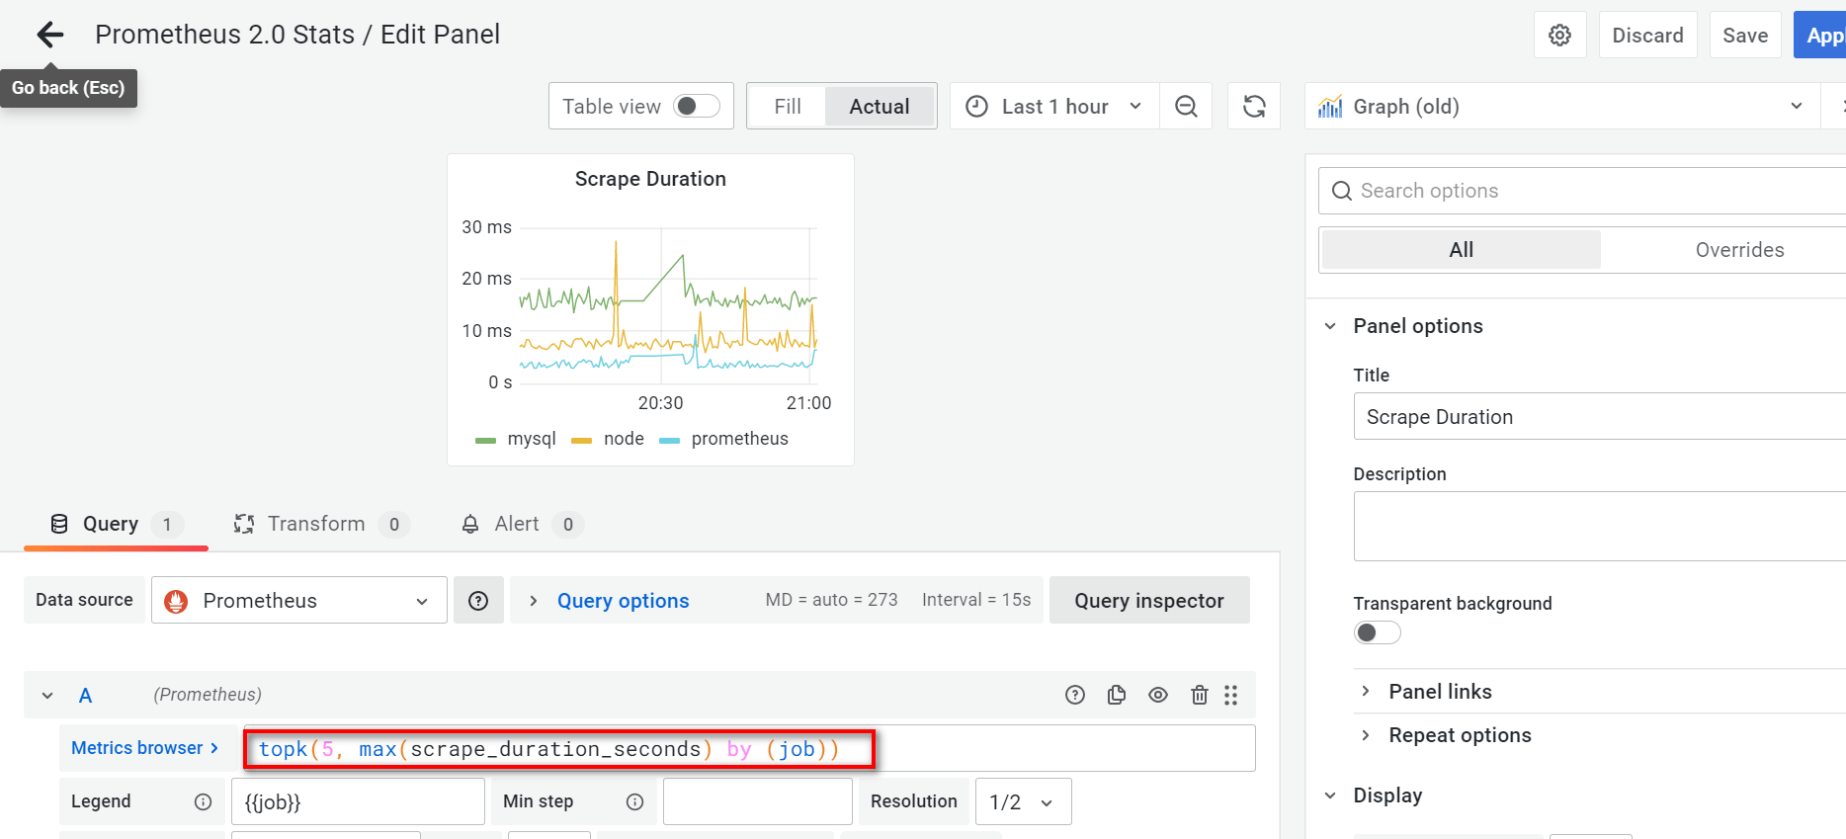1846x839 pixels.
Task: Show Legend field info tooltip icon
Action: pyautogui.click(x=203, y=801)
